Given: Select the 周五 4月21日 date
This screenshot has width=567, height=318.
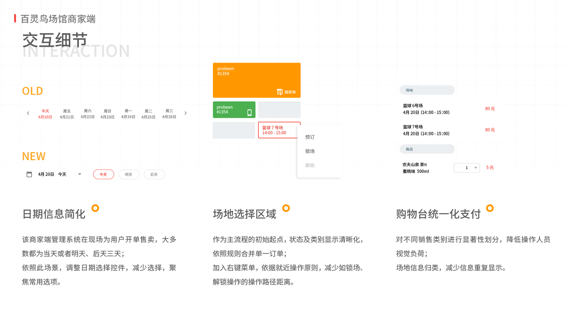Looking at the screenshot, I should click(67, 114).
